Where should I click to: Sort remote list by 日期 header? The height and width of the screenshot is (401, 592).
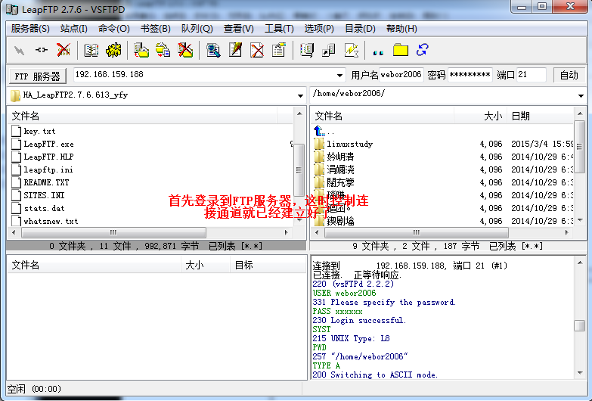tap(540, 116)
